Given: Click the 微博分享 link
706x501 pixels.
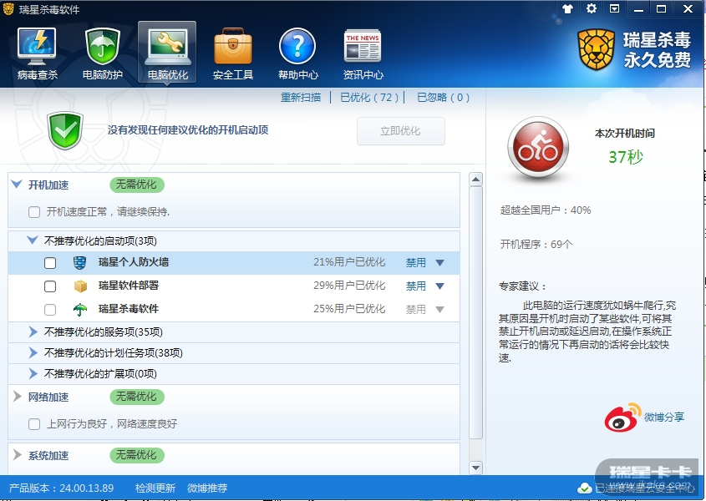Looking at the screenshot, I should coord(664,417).
